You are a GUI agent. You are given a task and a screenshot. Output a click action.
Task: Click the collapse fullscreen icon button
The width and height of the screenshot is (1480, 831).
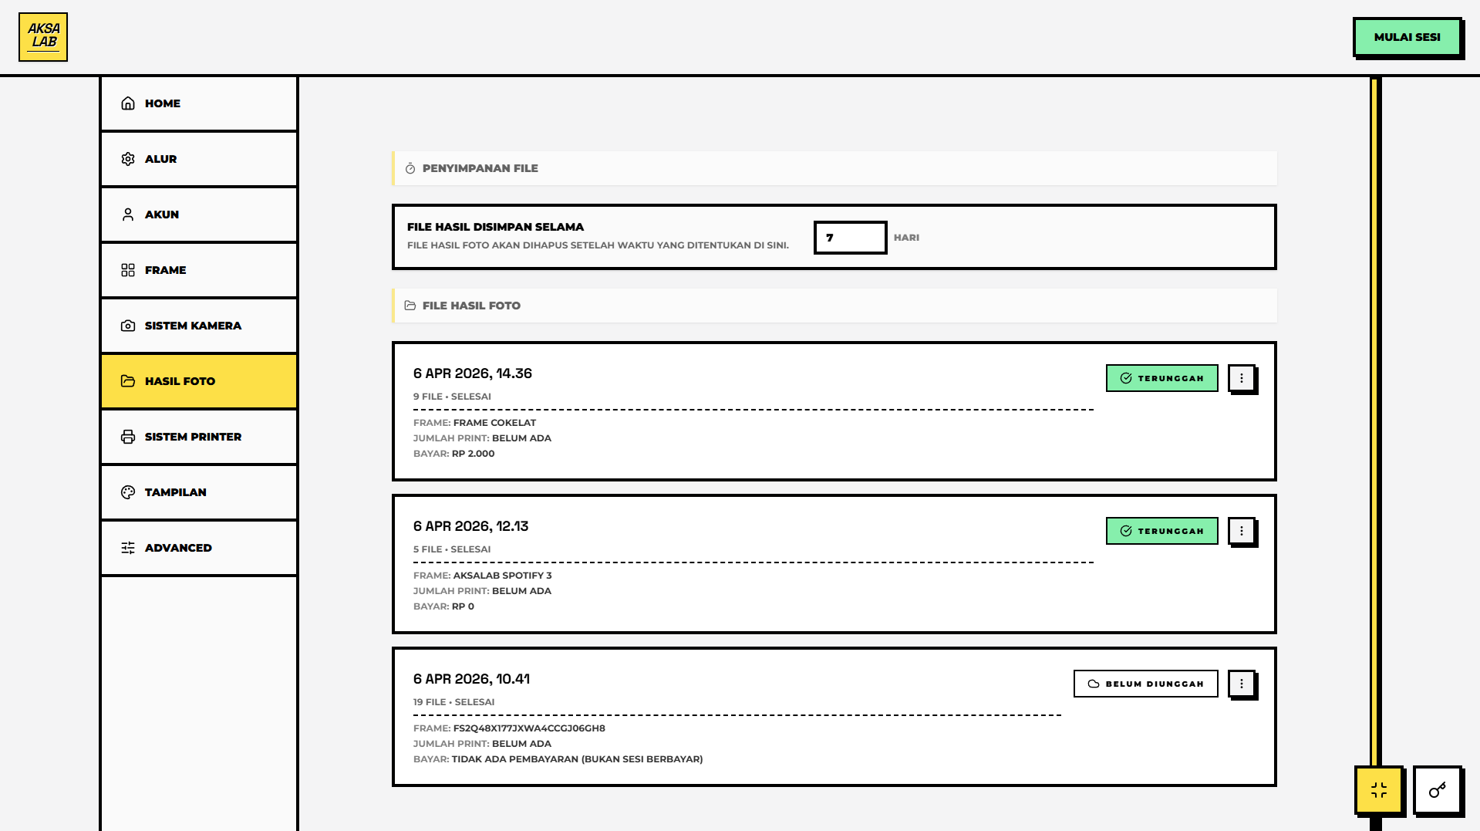coord(1378,789)
